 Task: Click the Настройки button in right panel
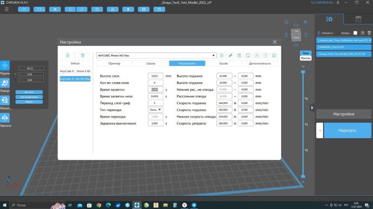(x=344, y=114)
